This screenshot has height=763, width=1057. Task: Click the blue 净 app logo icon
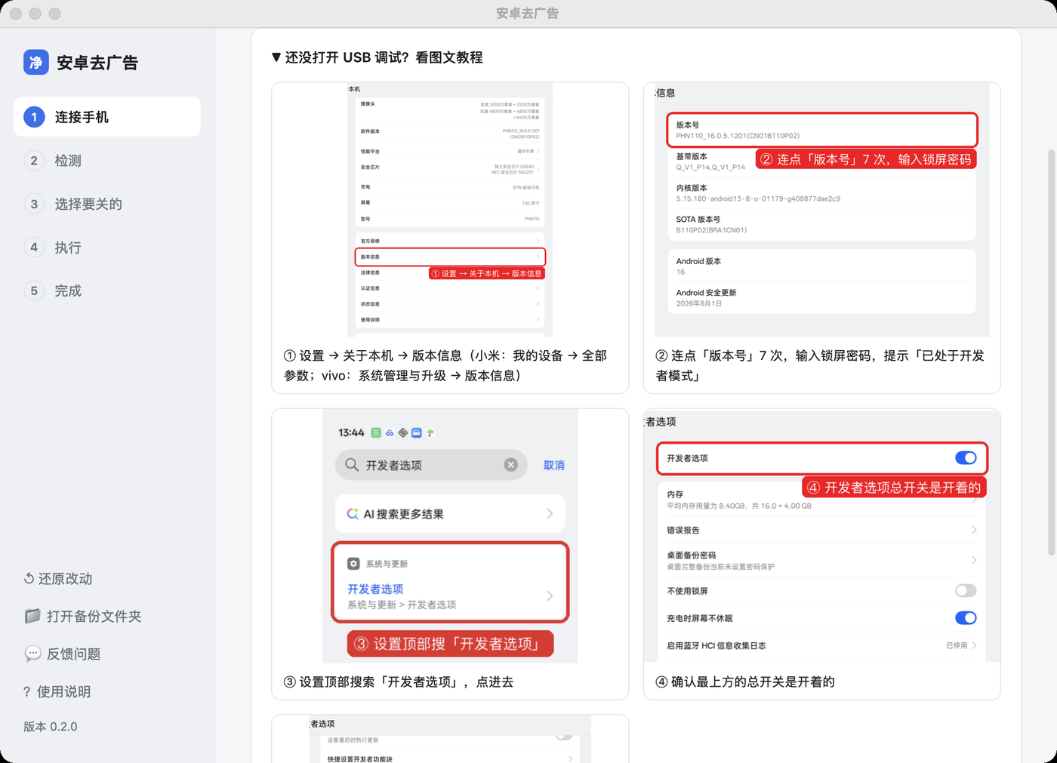point(36,62)
